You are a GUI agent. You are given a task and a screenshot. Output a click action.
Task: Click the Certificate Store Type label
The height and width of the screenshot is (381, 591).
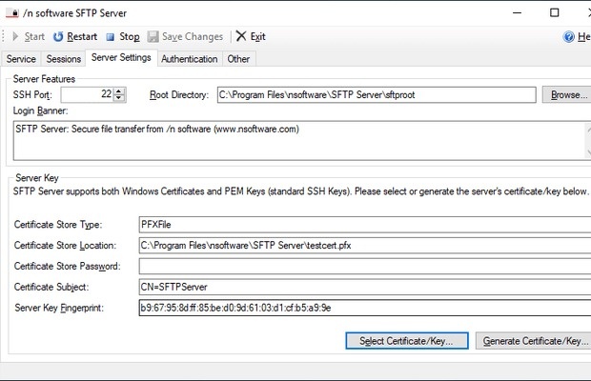pos(58,225)
